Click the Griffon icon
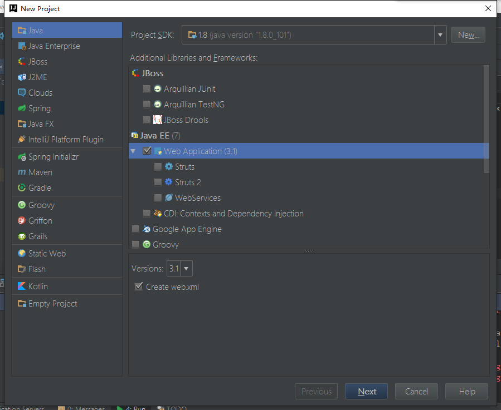501x410 pixels. click(x=22, y=220)
